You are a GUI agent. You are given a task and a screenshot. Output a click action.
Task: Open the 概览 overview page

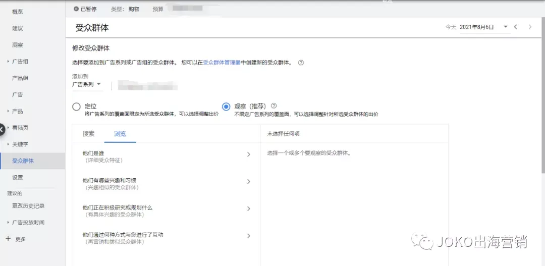pyautogui.click(x=17, y=12)
